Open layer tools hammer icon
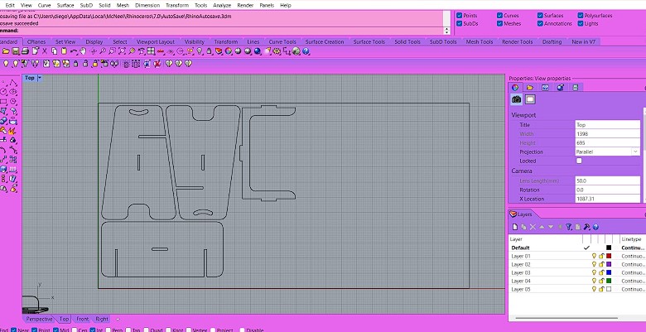 click(x=586, y=226)
